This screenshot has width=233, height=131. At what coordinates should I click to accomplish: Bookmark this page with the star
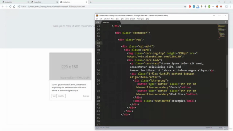185,7
